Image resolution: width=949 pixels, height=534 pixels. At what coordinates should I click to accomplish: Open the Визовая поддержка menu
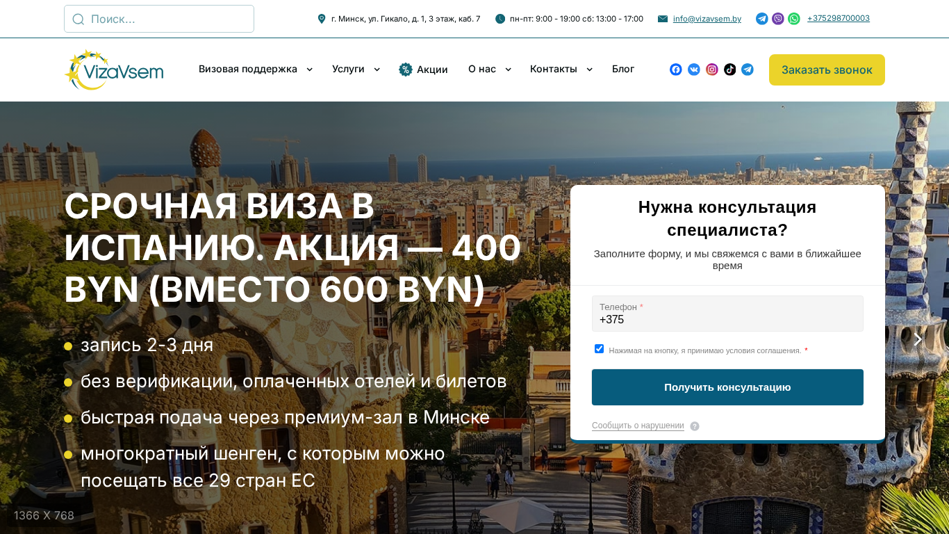[x=248, y=70]
